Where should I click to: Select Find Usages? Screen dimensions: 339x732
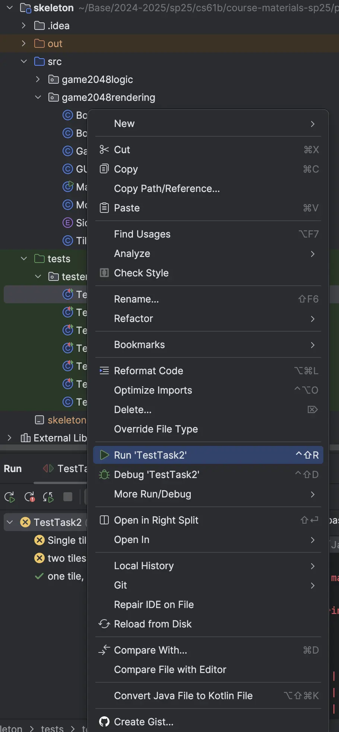(208, 234)
